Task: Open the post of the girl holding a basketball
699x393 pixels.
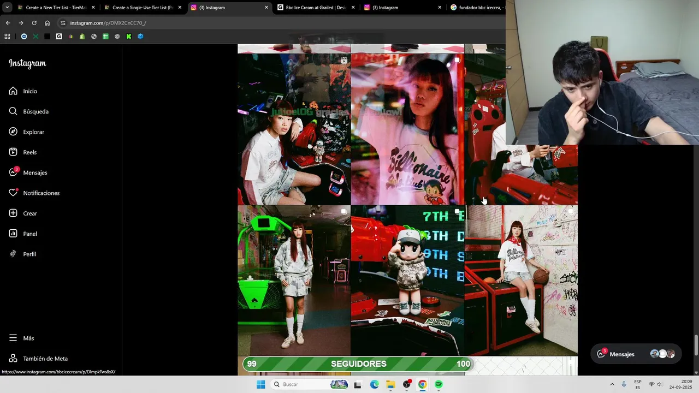Action: coord(521,281)
